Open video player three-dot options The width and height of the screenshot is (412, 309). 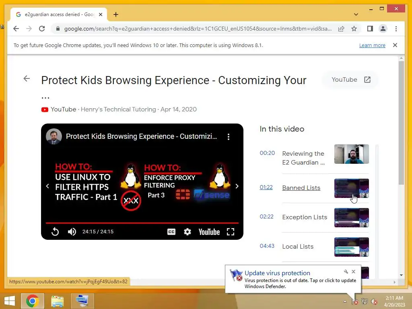[229, 137]
